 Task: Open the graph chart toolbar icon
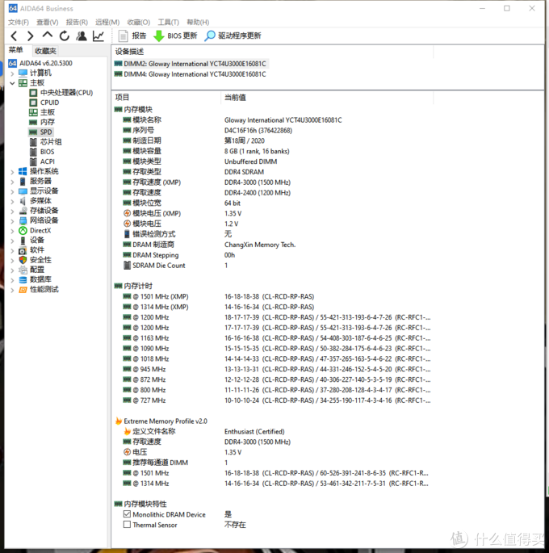(98, 36)
